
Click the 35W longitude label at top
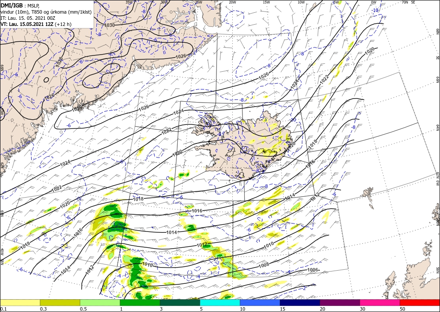click(129, 2)
